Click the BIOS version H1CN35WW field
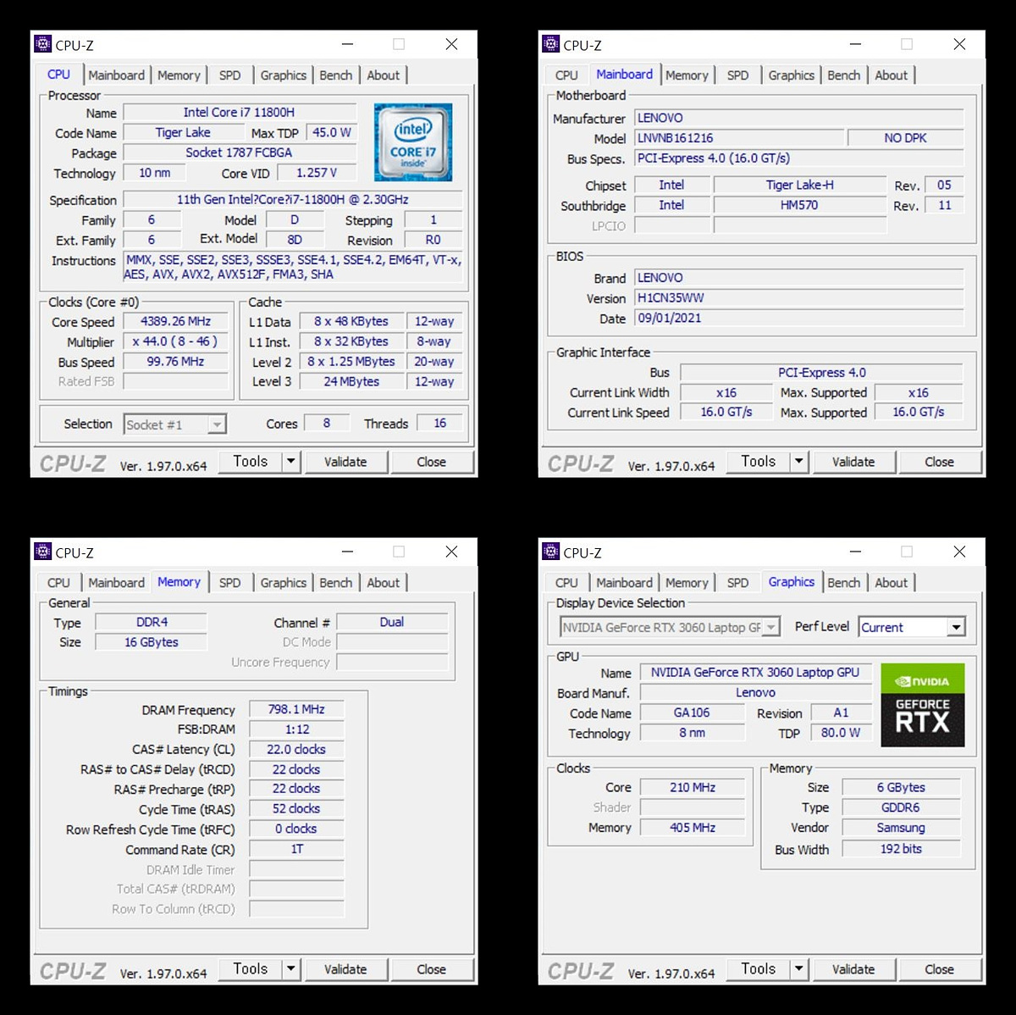This screenshot has height=1015, width=1016. [x=799, y=298]
